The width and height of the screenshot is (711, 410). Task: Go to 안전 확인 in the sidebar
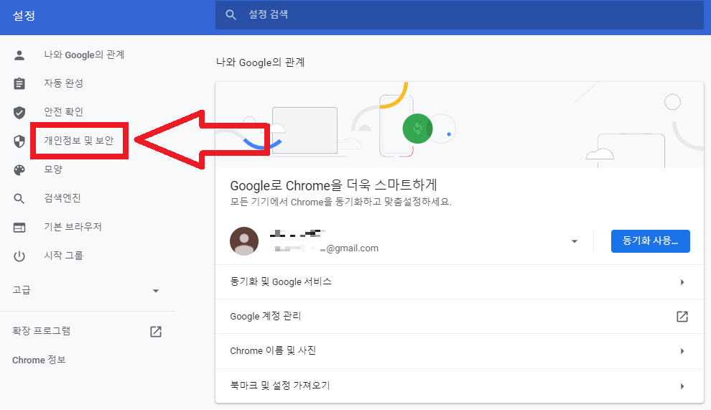pyautogui.click(x=63, y=112)
